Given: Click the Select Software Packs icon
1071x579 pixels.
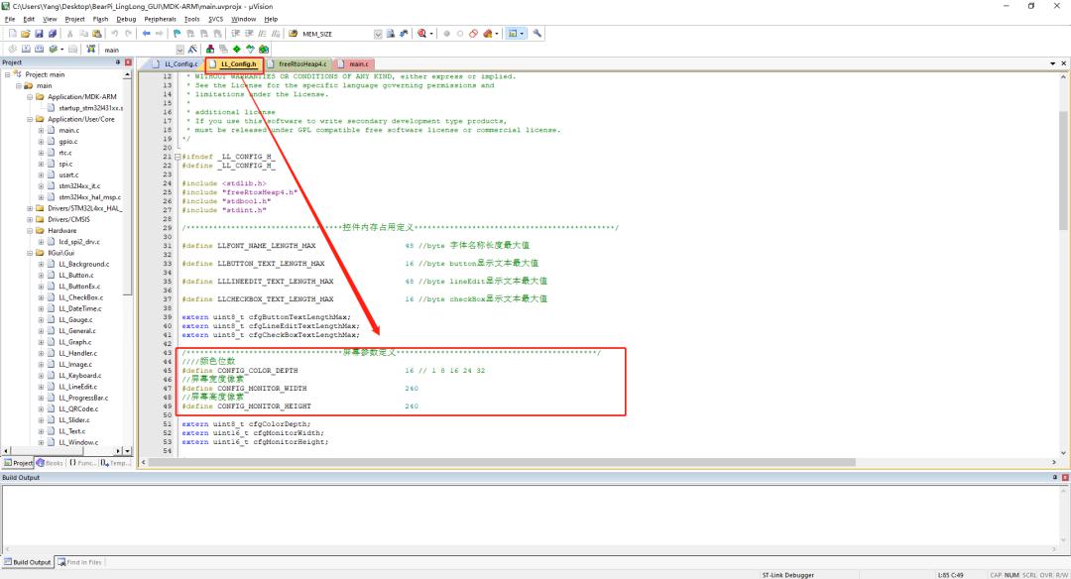Looking at the screenshot, I should pos(250,50).
